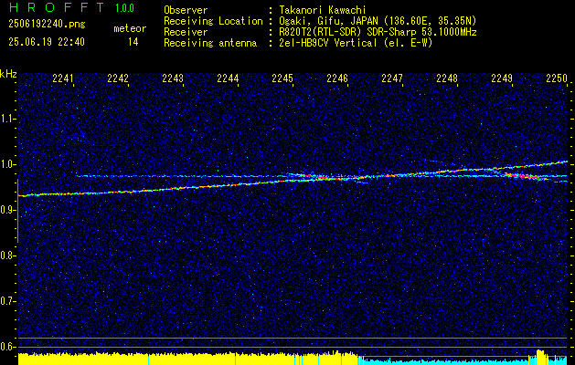Click the 1.0 kHz axis label
This screenshot has height=365, width=575.
coord(7,164)
